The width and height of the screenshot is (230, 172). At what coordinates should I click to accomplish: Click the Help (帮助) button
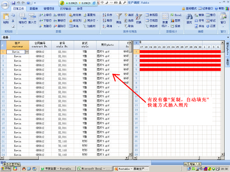[220, 9]
